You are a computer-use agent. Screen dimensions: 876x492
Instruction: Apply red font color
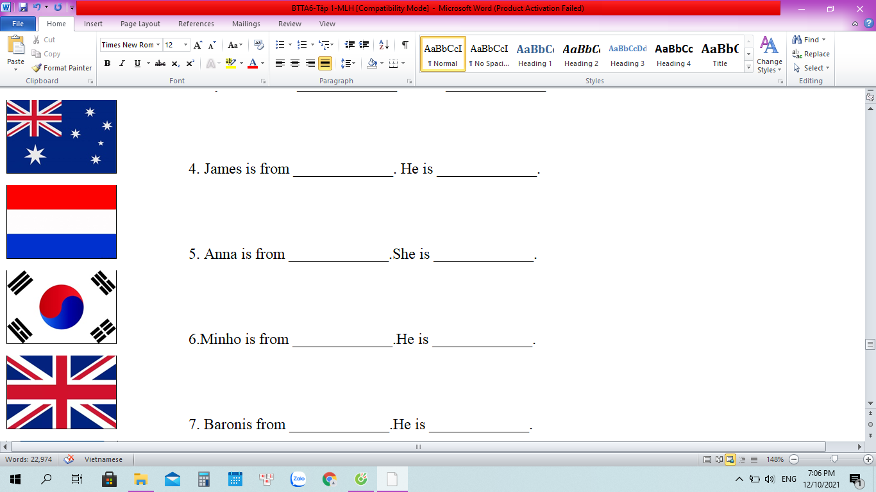pos(252,63)
